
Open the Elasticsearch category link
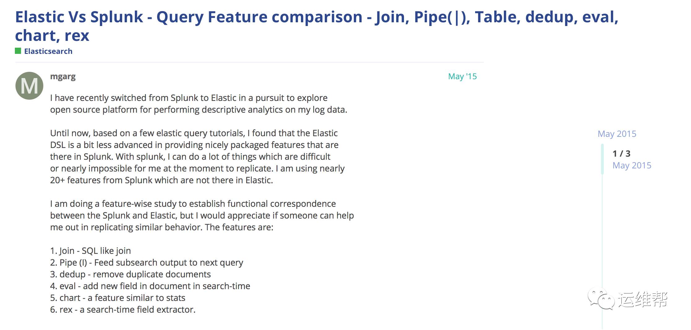tap(48, 51)
